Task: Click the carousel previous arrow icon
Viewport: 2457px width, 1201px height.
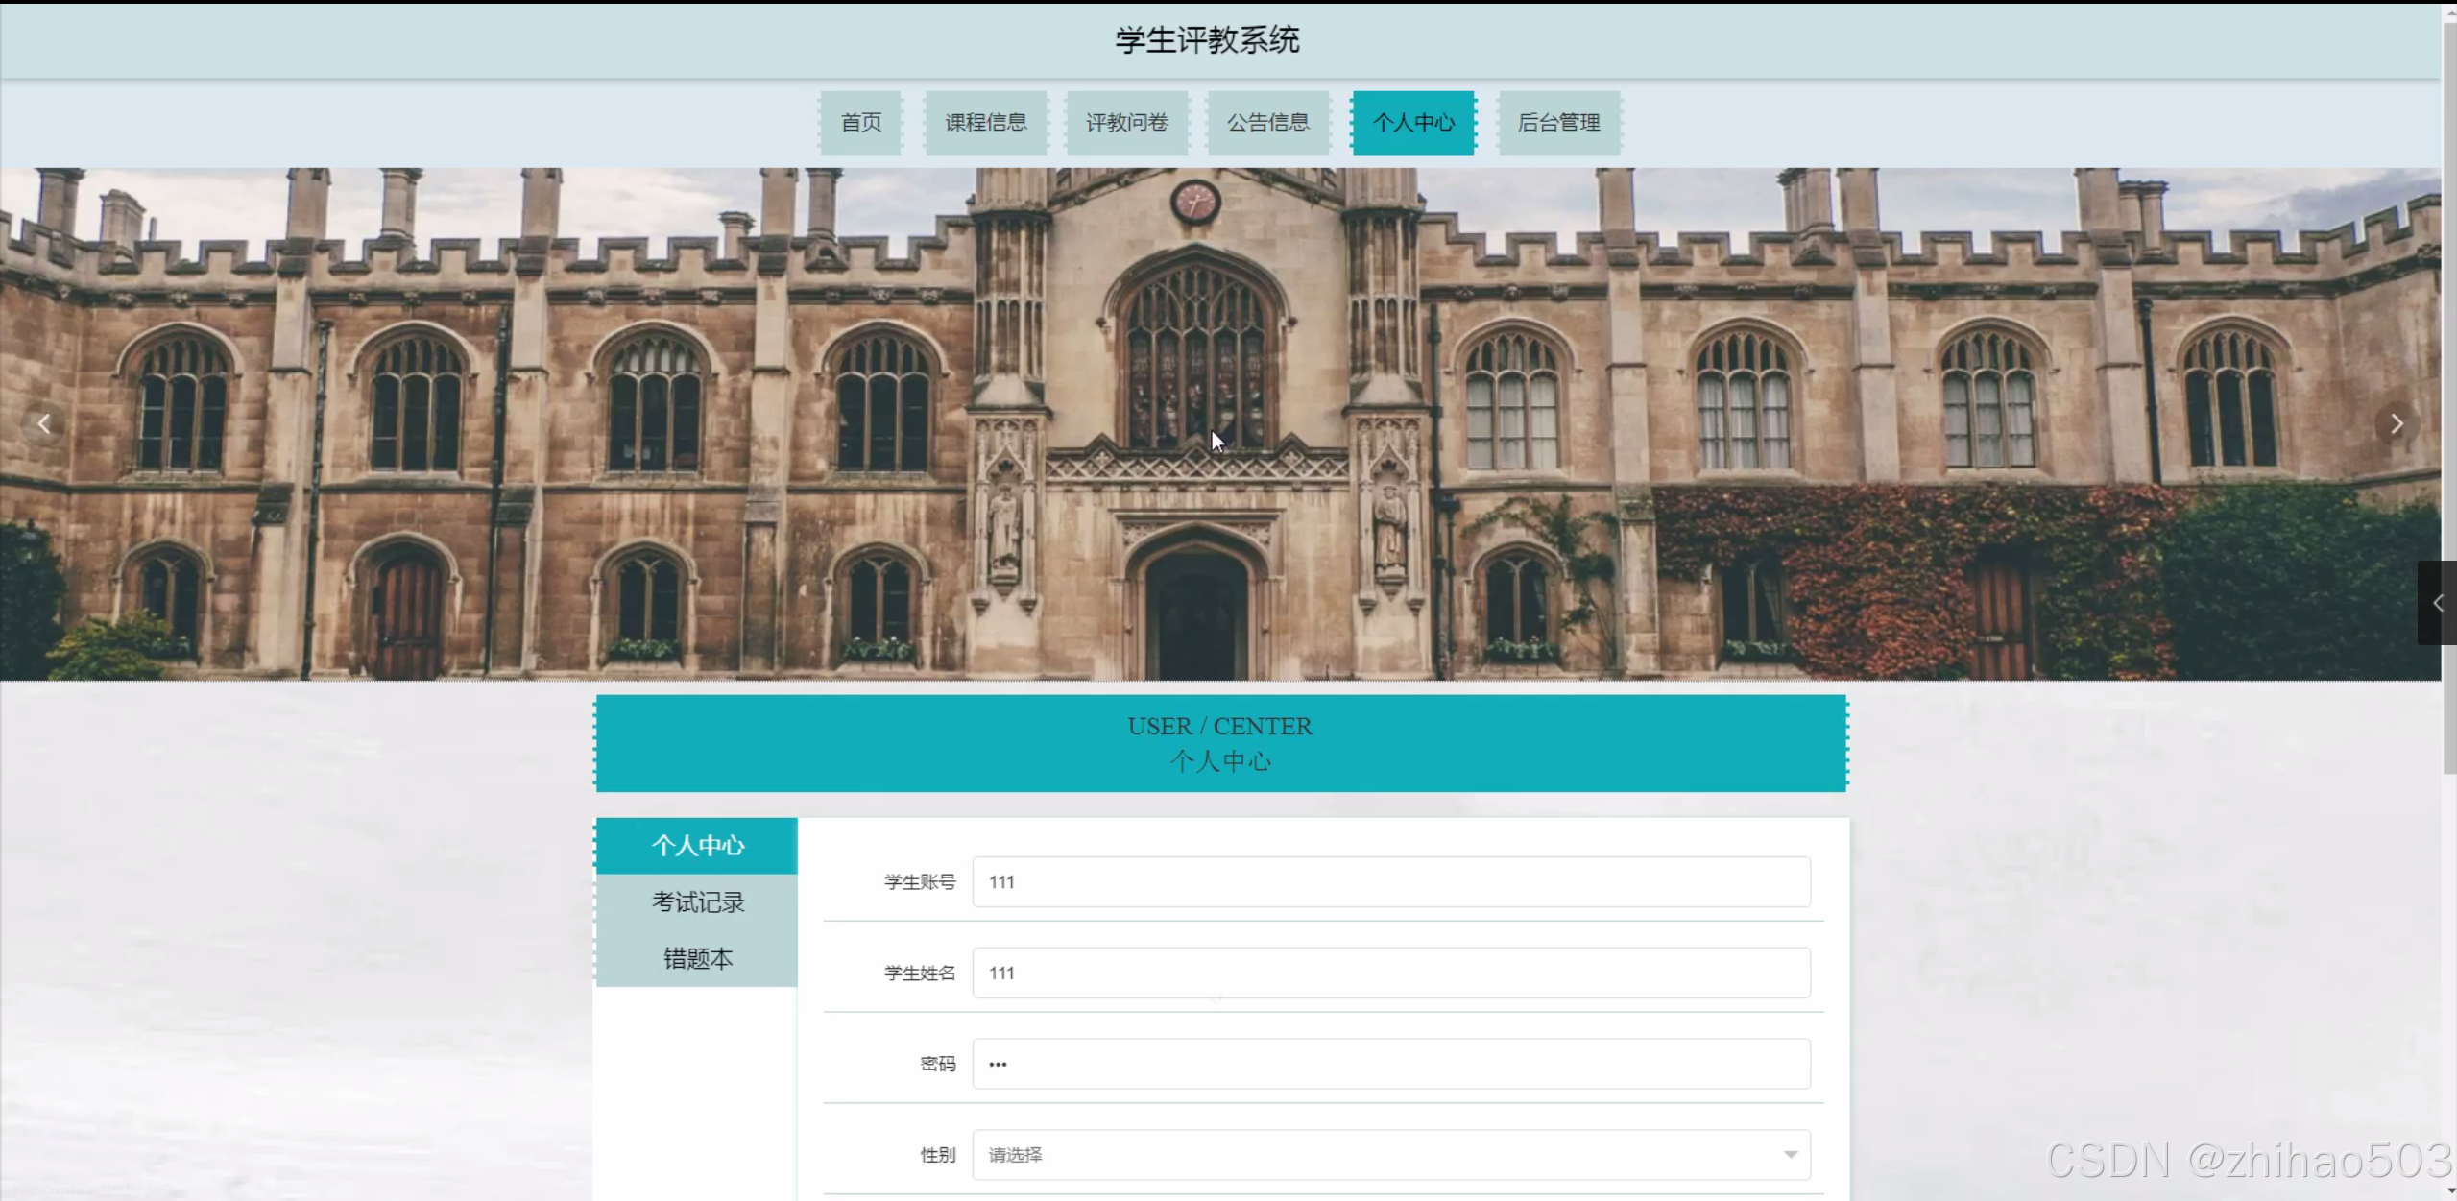Action: (x=44, y=423)
